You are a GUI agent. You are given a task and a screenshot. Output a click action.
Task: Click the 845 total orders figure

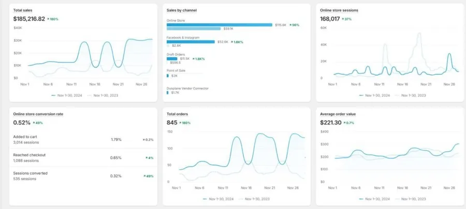[x=172, y=122]
